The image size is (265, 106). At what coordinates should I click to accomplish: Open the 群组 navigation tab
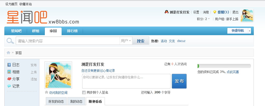pos(36,31)
